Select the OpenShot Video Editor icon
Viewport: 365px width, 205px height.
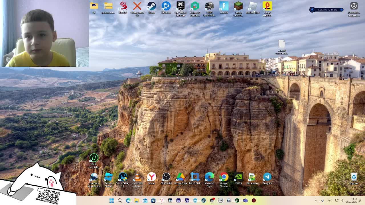94,180
